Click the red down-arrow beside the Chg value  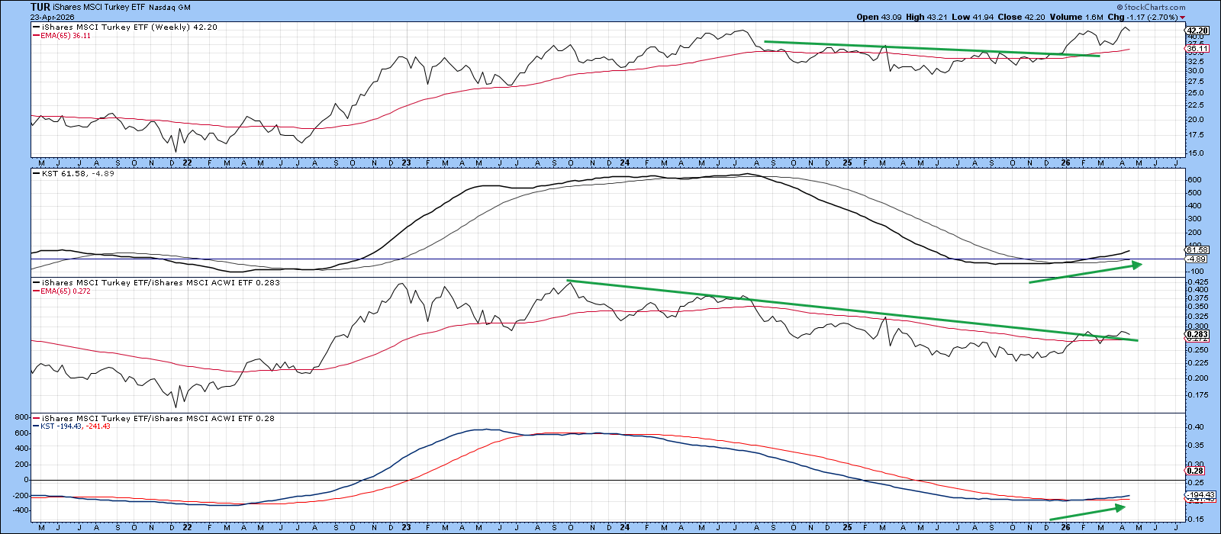click(x=1183, y=17)
